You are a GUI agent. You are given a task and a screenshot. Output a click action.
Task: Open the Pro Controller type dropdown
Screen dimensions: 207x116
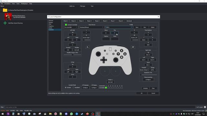point(71,27)
